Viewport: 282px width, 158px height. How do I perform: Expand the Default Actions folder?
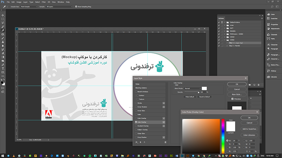click(225, 22)
